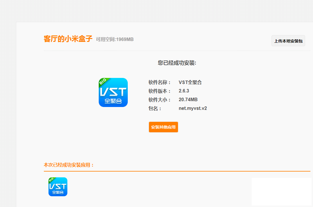
Task: Select the version value 2.6.3
Action: tap(184, 91)
